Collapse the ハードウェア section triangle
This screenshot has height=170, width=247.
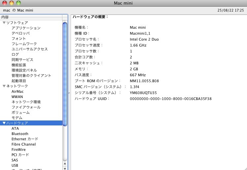[x=4, y=123]
